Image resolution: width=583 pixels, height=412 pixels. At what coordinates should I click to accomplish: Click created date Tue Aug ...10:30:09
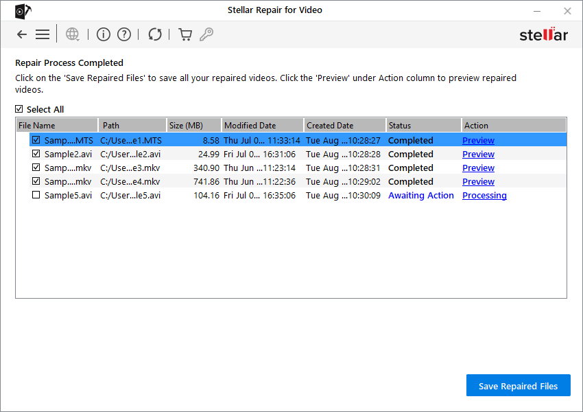pos(343,196)
